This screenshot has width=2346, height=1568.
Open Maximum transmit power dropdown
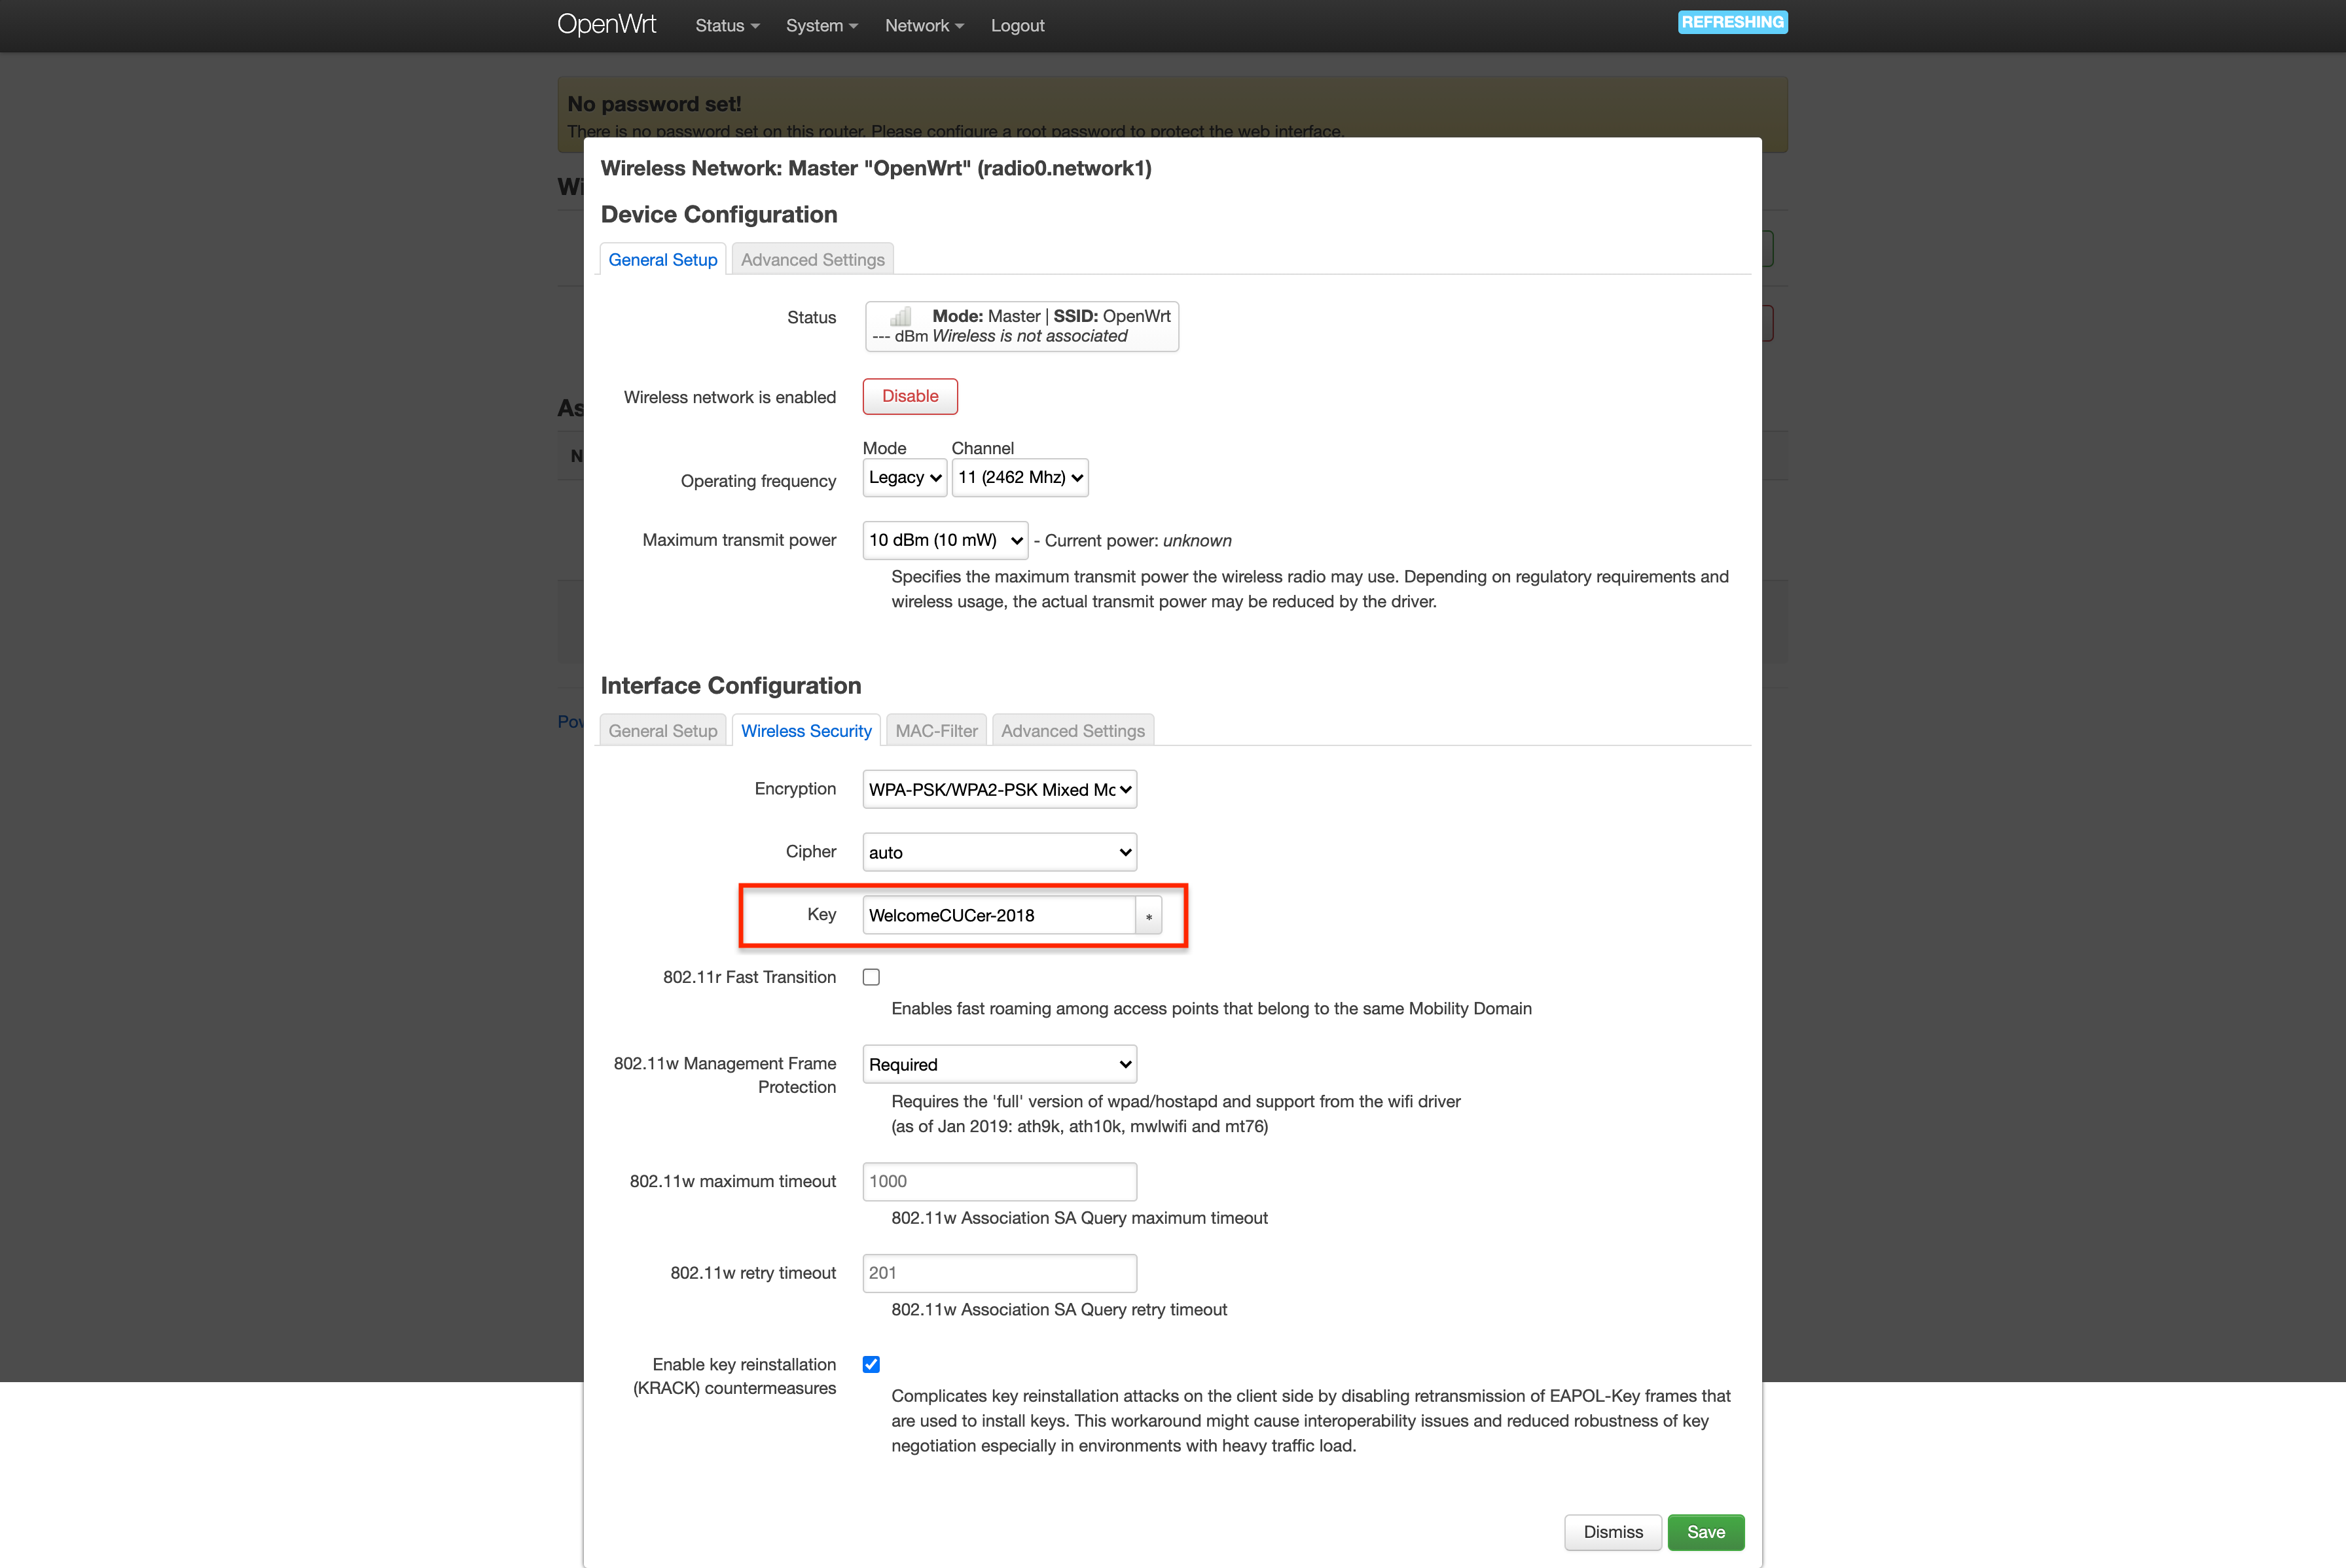(x=944, y=540)
